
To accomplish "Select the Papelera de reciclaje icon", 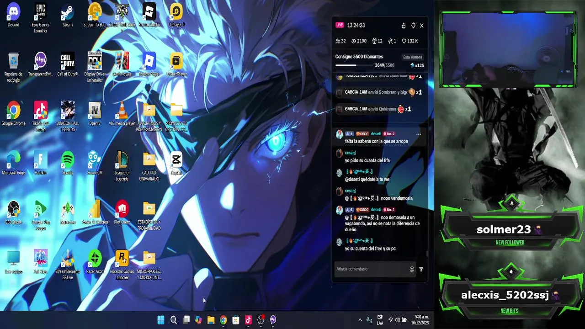I will (13, 68).
